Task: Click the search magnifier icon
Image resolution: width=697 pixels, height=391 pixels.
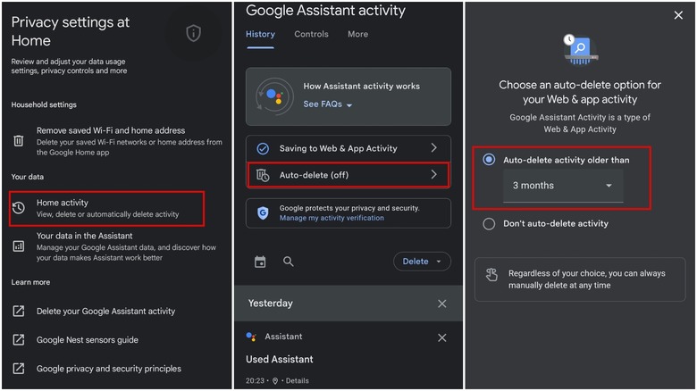Action: [289, 262]
